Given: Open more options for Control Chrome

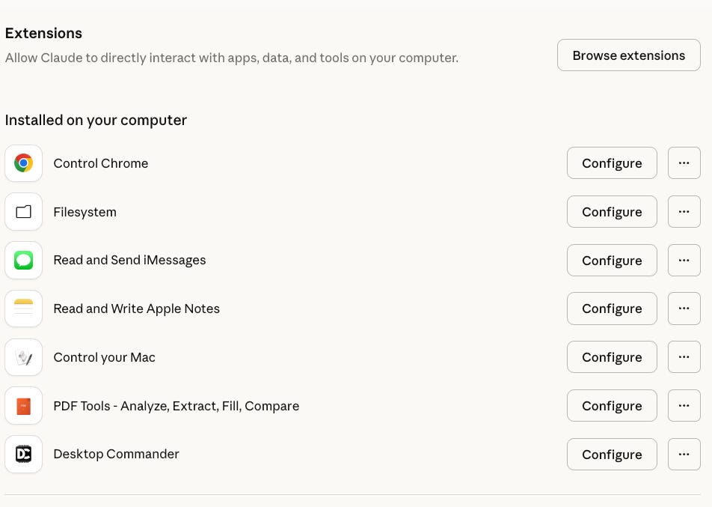Looking at the screenshot, I should pos(684,163).
